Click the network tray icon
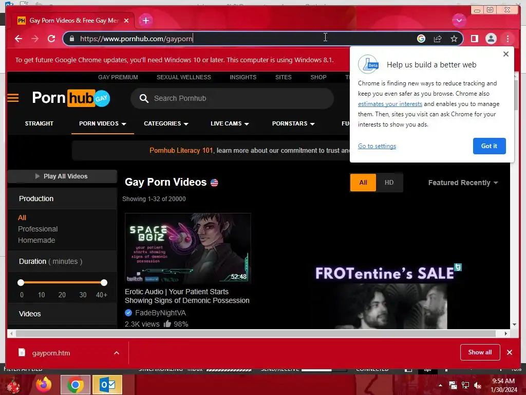Viewport: 526px width, 395px height. (465, 386)
